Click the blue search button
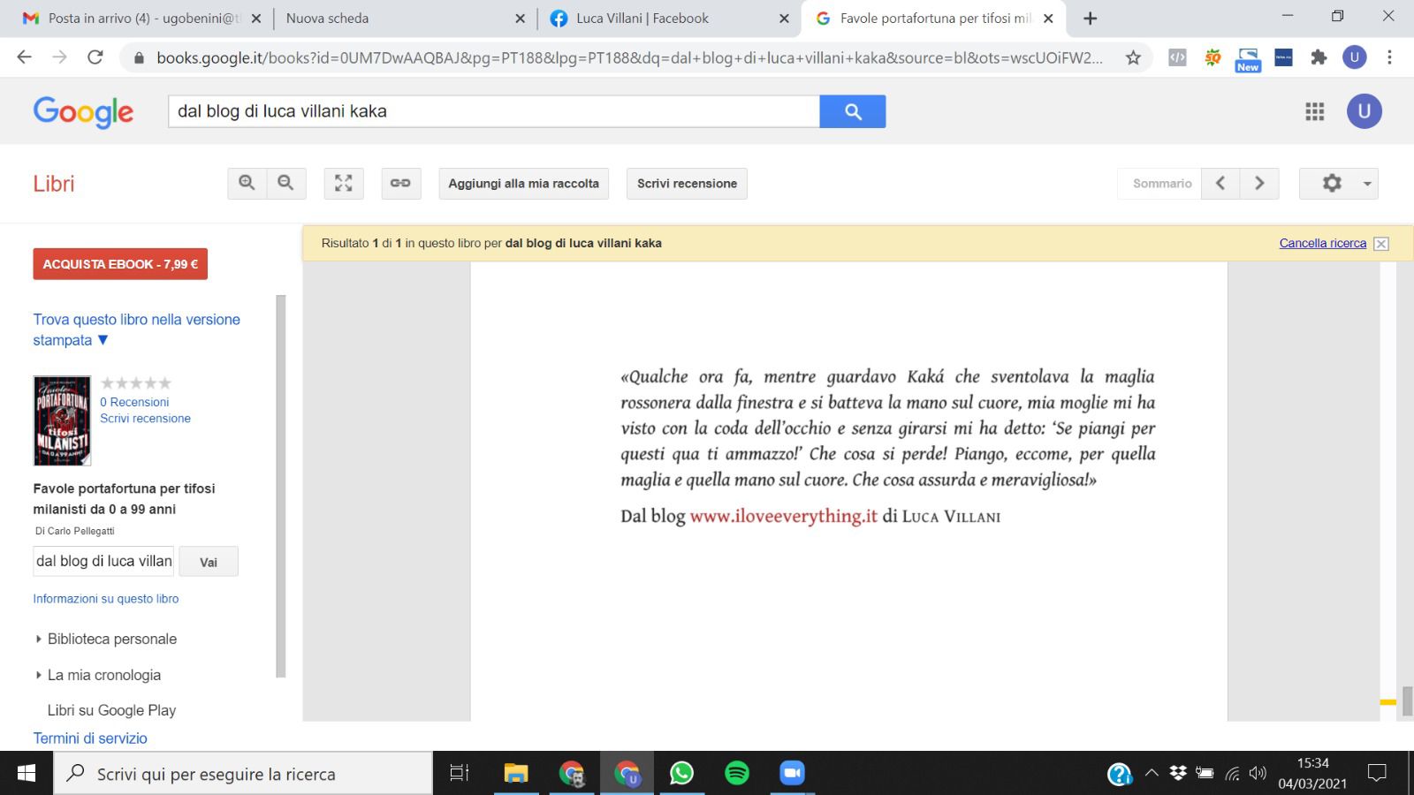Screen dimensions: 1414x795 [x=853, y=111]
